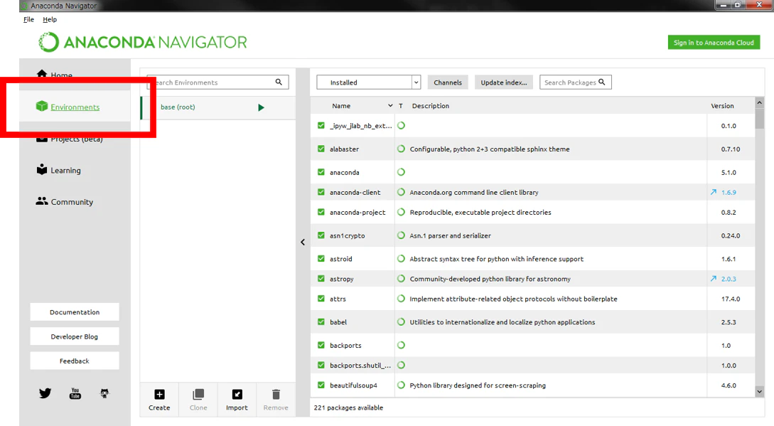Image resolution: width=774 pixels, height=426 pixels.
Task: Uncheck the anaconda package checkbox
Action: pos(321,172)
